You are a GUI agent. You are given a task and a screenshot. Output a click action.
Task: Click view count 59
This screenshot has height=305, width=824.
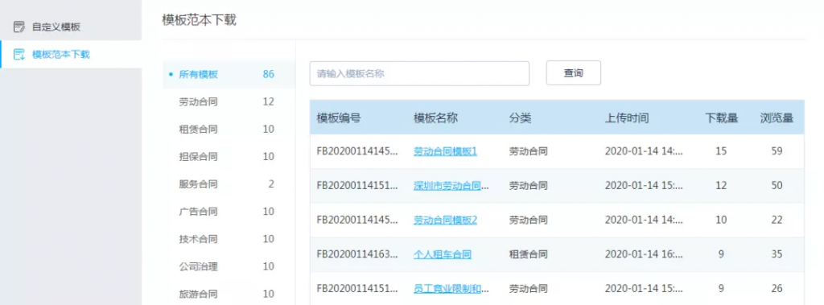pyautogui.click(x=777, y=151)
